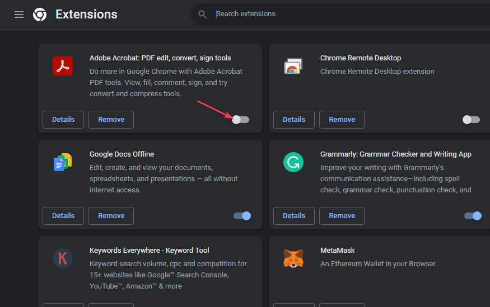Image resolution: width=490 pixels, height=307 pixels.
Task: Click the Adobe Acrobat extension icon
Action: tap(63, 66)
